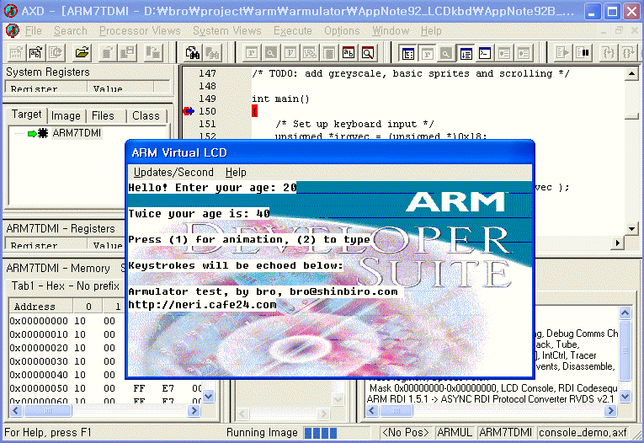Screen dimensions: 644x443
Task: Click output pane scroll up arrow
Action: [x=625, y=313]
